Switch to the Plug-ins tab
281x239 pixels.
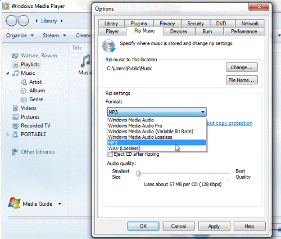(139, 24)
